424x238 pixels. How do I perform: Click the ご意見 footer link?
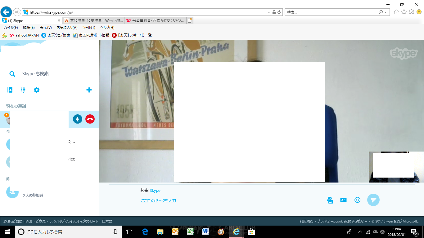tap(41, 221)
